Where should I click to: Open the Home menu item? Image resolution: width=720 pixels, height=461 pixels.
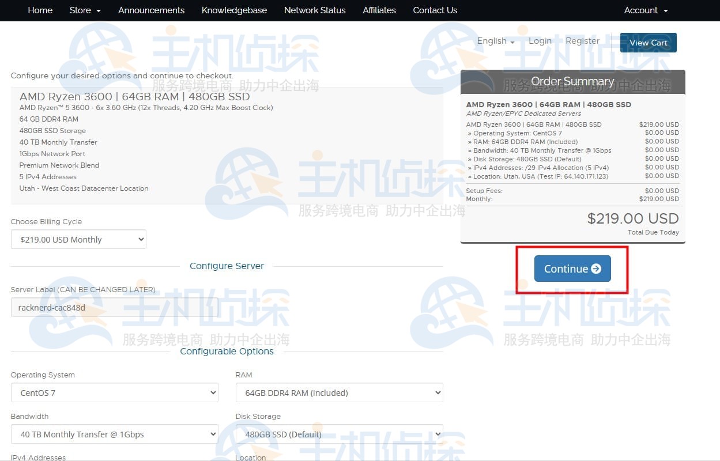click(40, 10)
